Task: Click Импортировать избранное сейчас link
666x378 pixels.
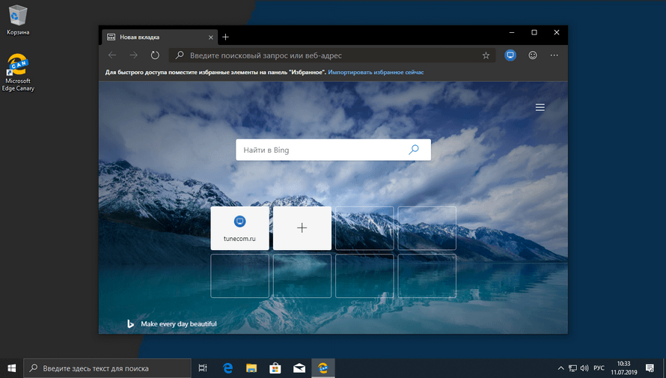Action: pyautogui.click(x=376, y=72)
